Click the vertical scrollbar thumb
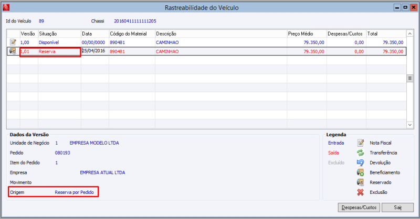The width and height of the screenshot is (420, 219). pos(410,78)
